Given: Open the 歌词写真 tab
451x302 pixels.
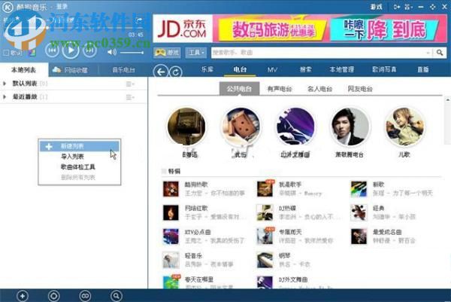Looking at the screenshot, I should pos(384,69).
